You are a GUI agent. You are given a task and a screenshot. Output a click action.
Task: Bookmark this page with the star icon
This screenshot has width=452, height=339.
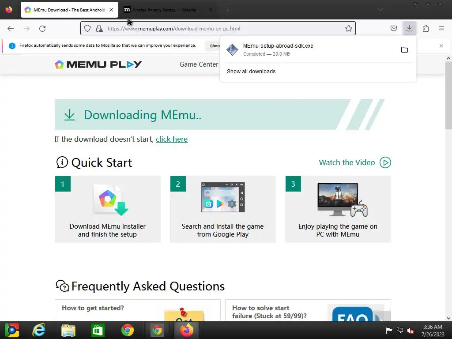pyautogui.click(x=349, y=28)
